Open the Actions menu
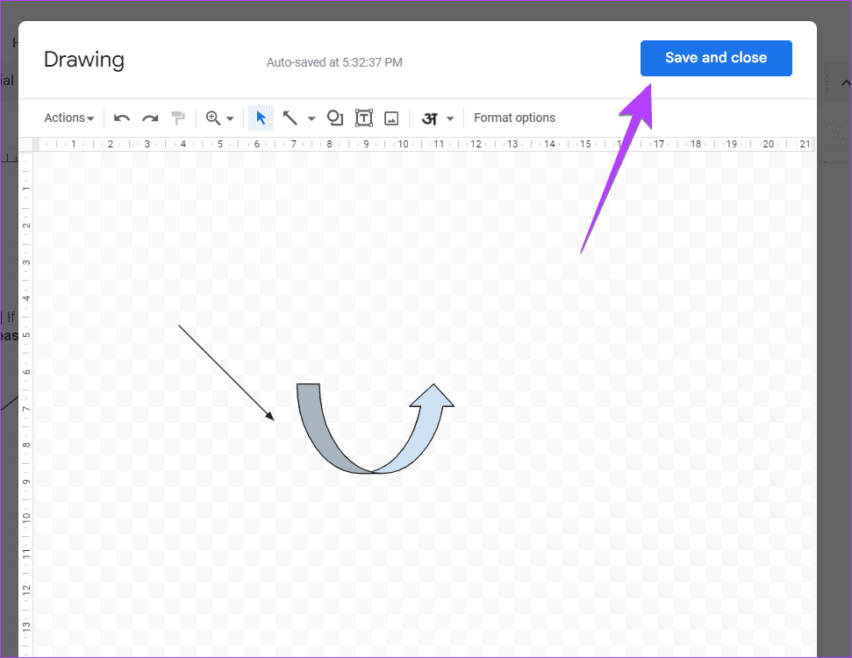 click(x=68, y=118)
